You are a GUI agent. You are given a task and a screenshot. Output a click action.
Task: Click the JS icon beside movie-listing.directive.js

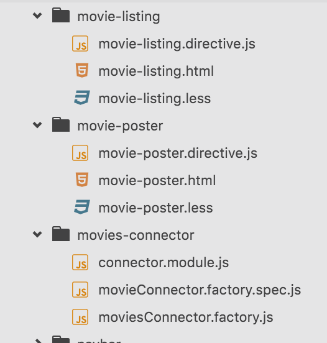[x=80, y=43]
